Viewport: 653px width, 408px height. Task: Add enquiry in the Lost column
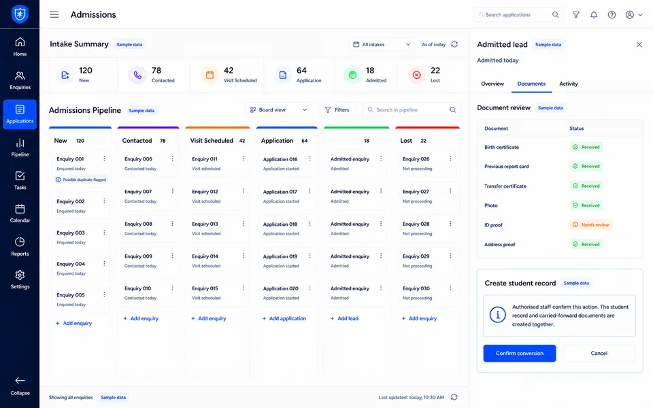point(420,318)
